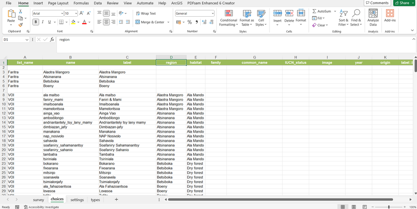Click the Insert cells icon
417x209 pixels.
(277, 13)
